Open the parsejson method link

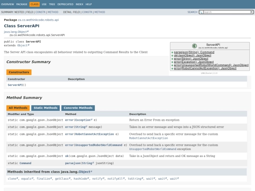click(x=73, y=163)
